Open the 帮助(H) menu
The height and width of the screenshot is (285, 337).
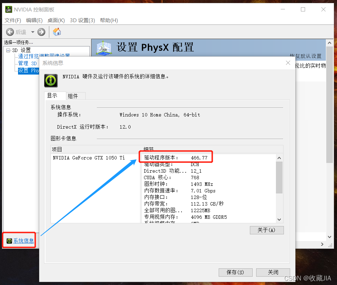tap(109, 20)
